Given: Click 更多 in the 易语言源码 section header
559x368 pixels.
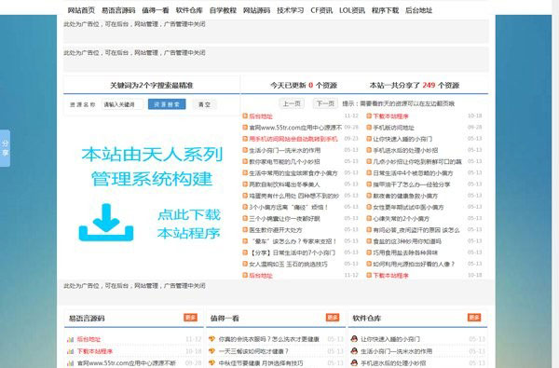Looking at the screenshot, I should point(190,318).
